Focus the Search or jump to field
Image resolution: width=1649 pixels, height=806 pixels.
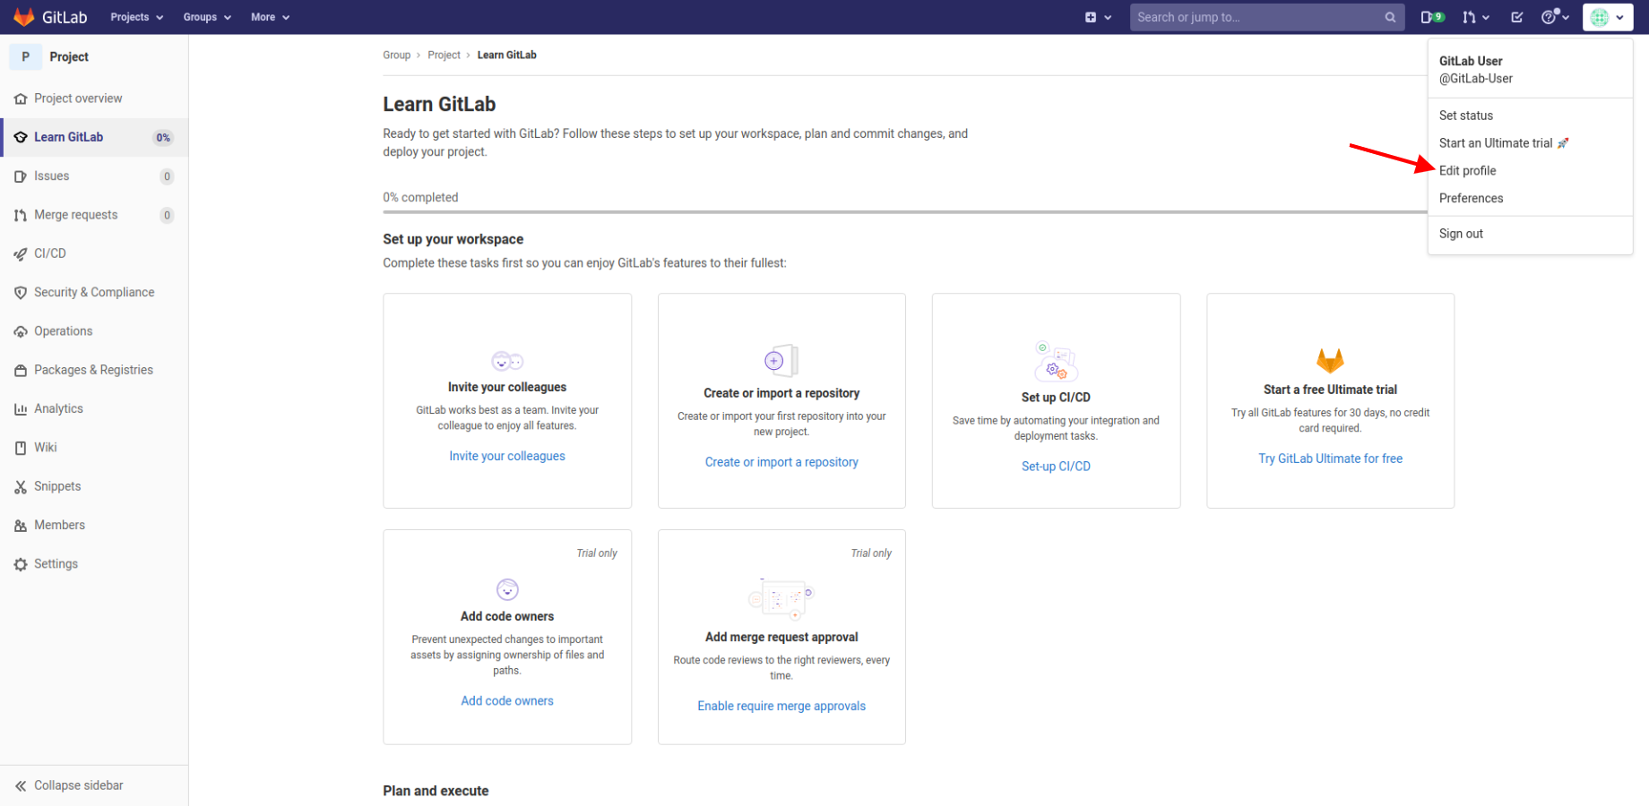point(1267,17)
